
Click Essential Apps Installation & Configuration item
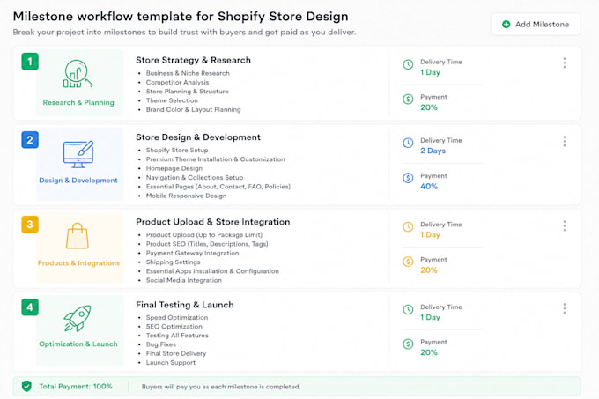(x=212, y=271)
